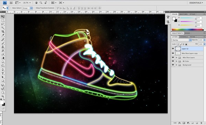
Task: Hide Layer 12 with its eye icon
Action: click(173, 49)
